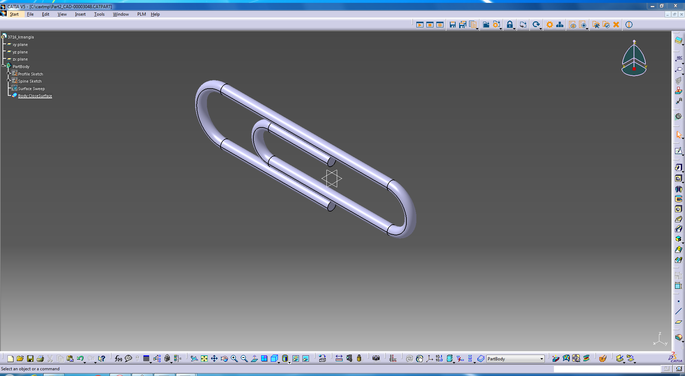Expand the Spine Sketch tree node
Viewport: 685px width, 376px height.
pyautogui.click(x=9, y=81)
